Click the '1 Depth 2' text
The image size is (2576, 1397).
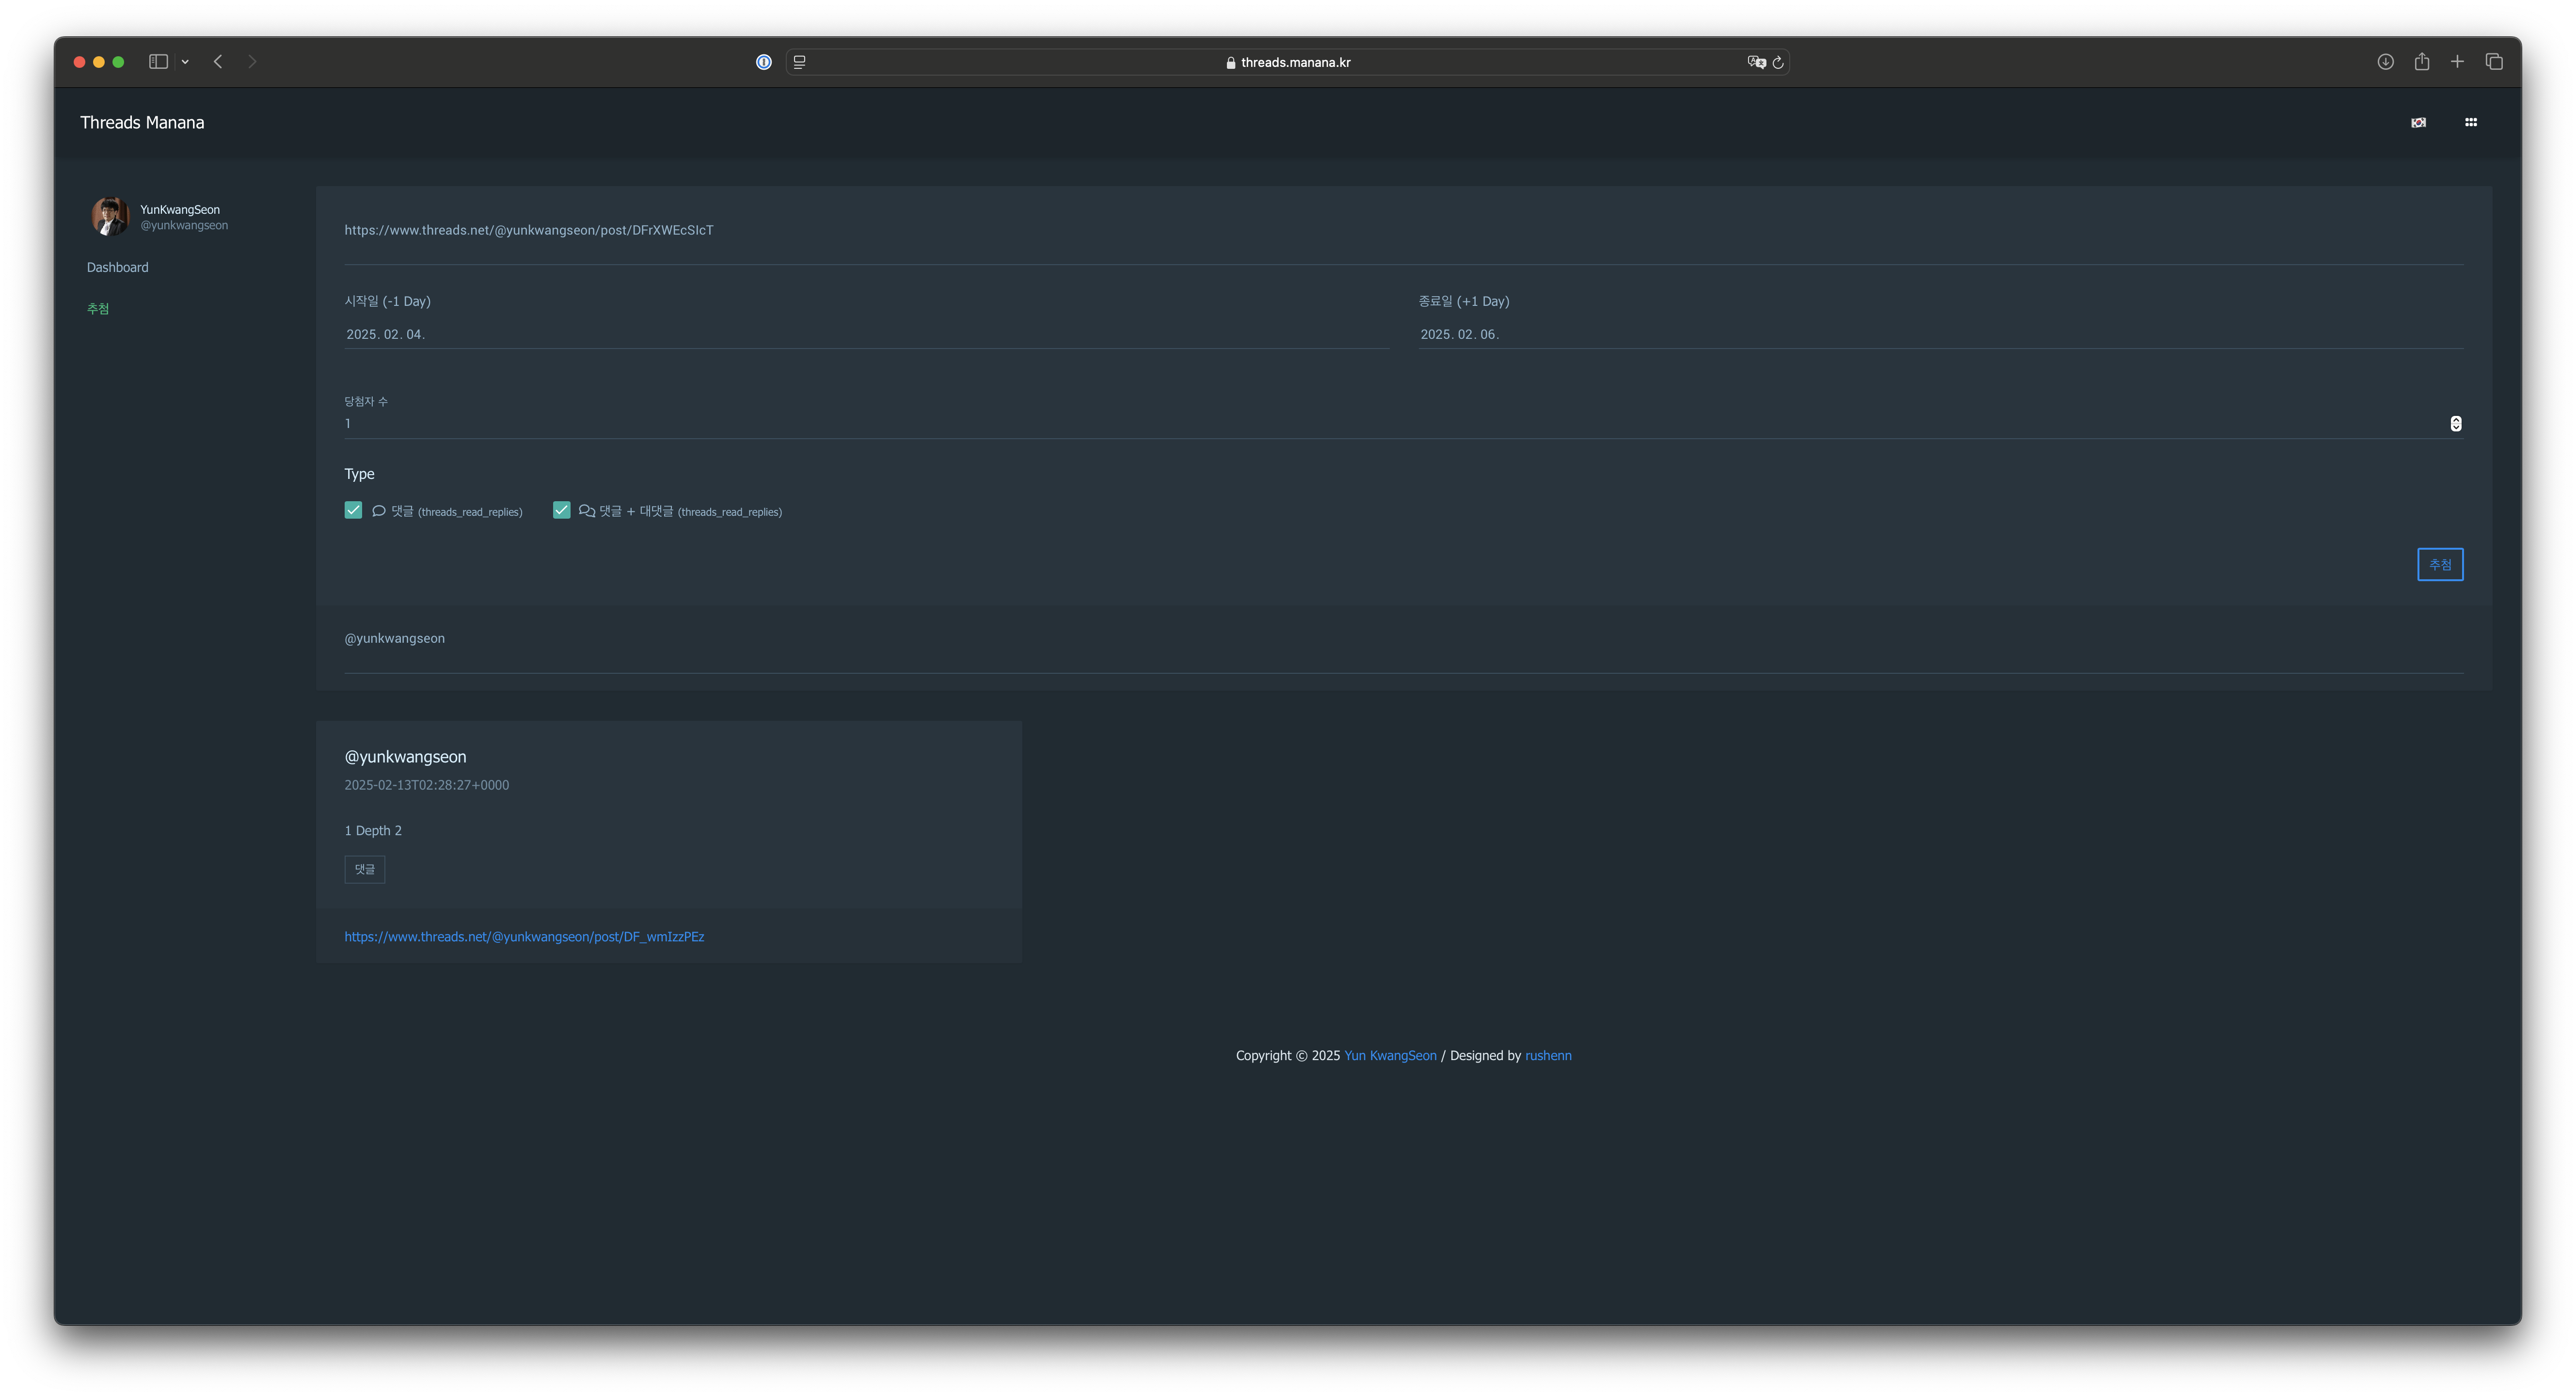click(373, 831)
